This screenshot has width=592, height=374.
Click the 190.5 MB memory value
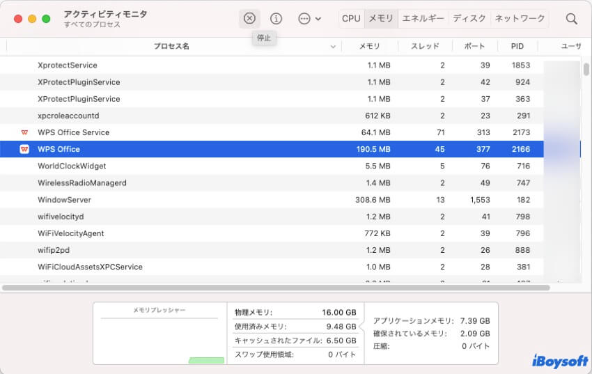pyautogui.click(x=373, y=149)
